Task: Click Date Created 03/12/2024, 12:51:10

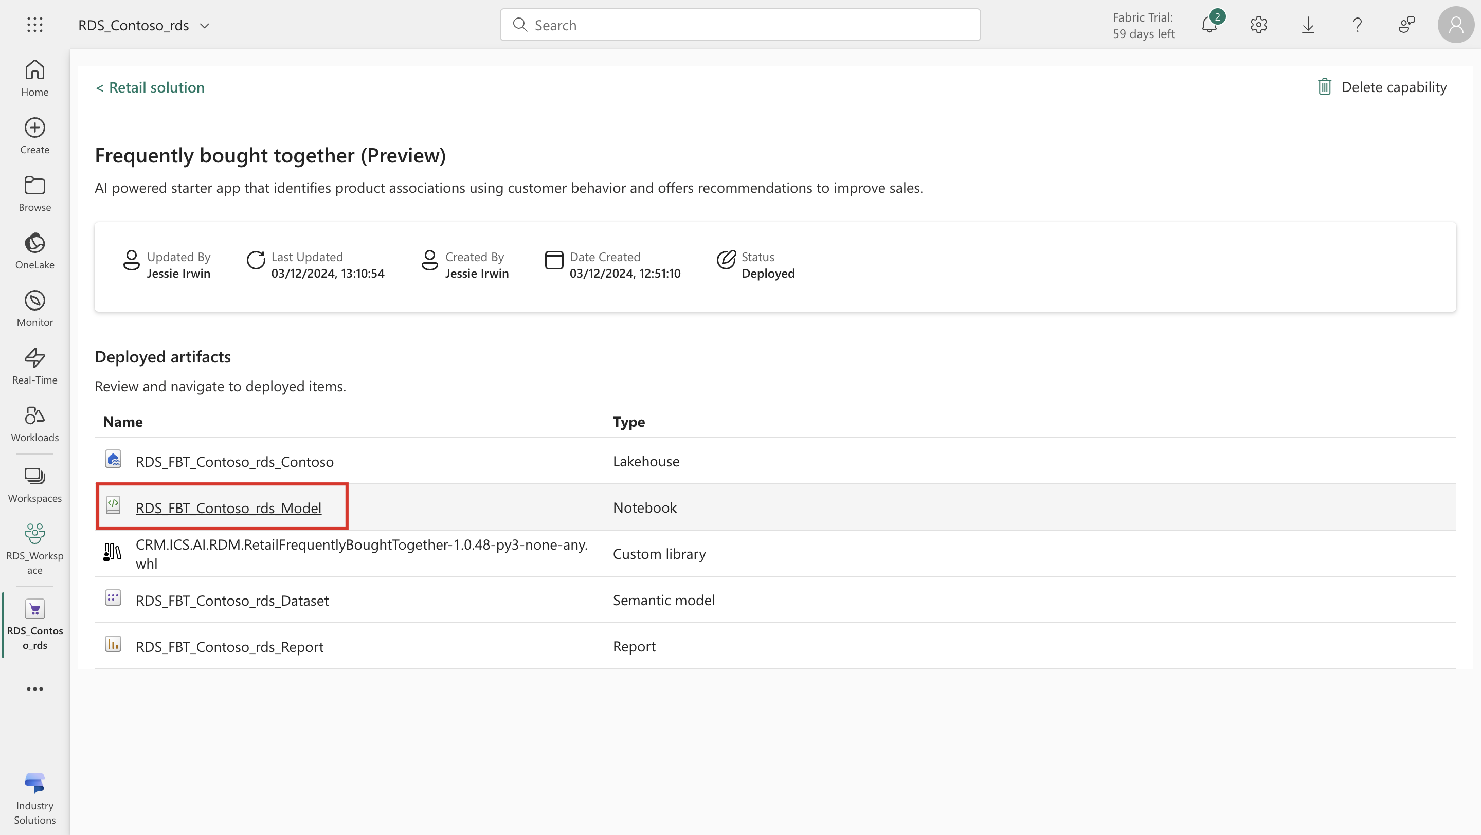Action: pyautogui.click(x=624, y=274)
